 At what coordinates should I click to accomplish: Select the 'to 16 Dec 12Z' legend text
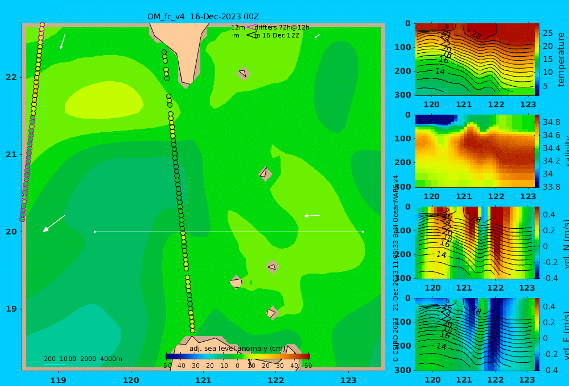tap(277, 36)
